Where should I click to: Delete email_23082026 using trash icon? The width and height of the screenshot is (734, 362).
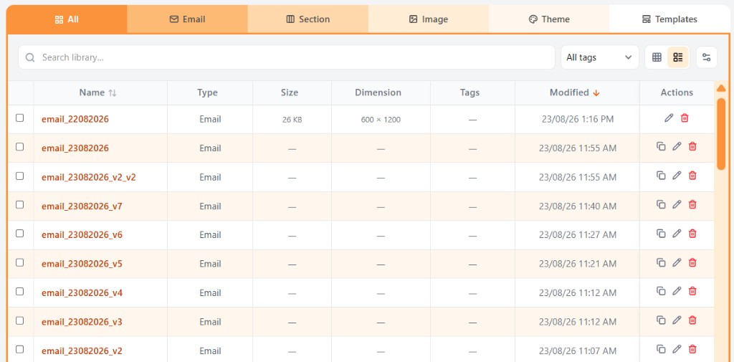(693, 146)
